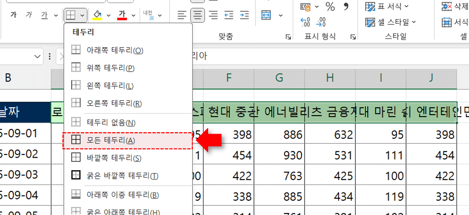Select column F header

pyautogui.click(x=229, y=79)
